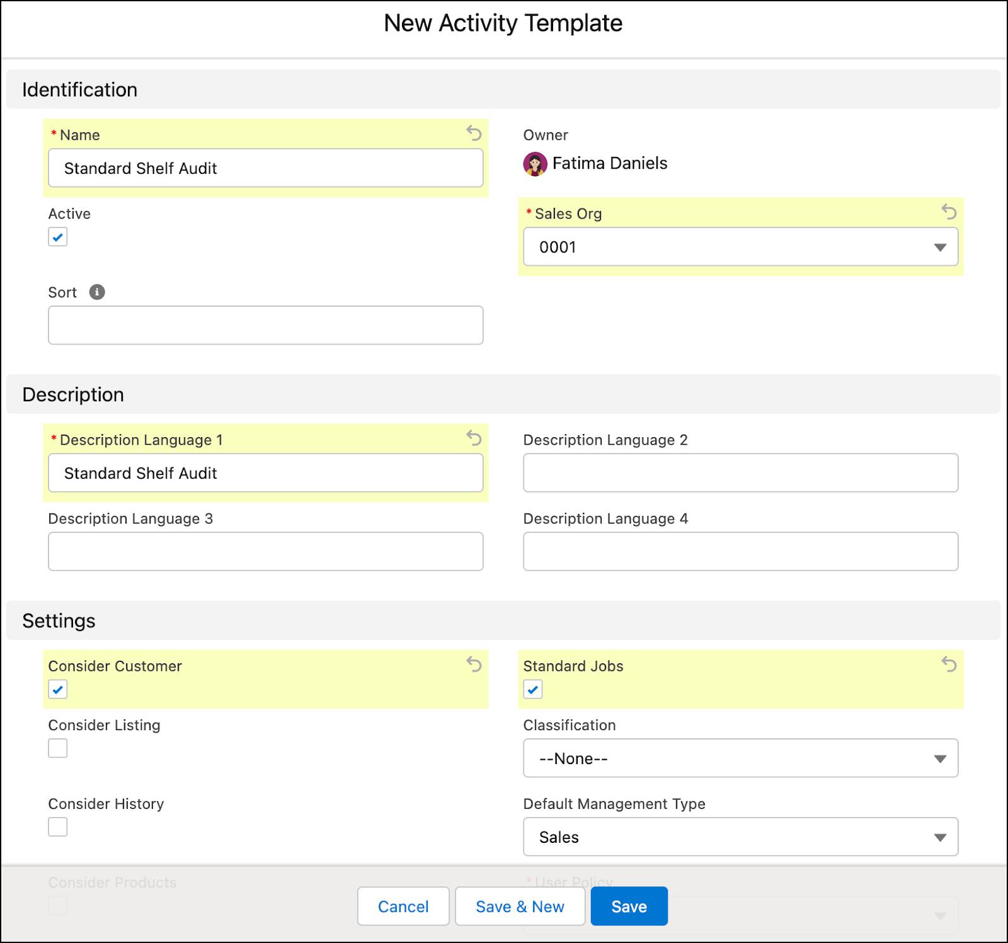Click the revert icon next to Sales Org
Image resolution: width=1008 pixels, height=943 pixels.
pos(949,213)
